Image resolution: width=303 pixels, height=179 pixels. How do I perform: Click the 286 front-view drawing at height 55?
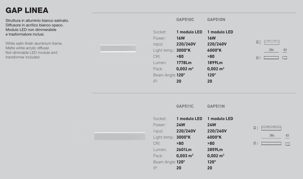(271, 58)
